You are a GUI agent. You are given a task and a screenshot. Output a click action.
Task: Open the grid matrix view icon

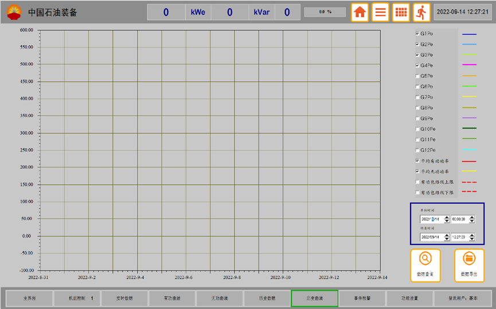point(401,13)
